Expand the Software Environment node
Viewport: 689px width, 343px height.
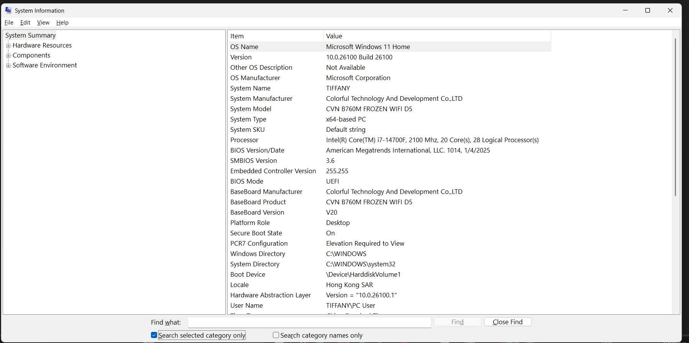8,66
